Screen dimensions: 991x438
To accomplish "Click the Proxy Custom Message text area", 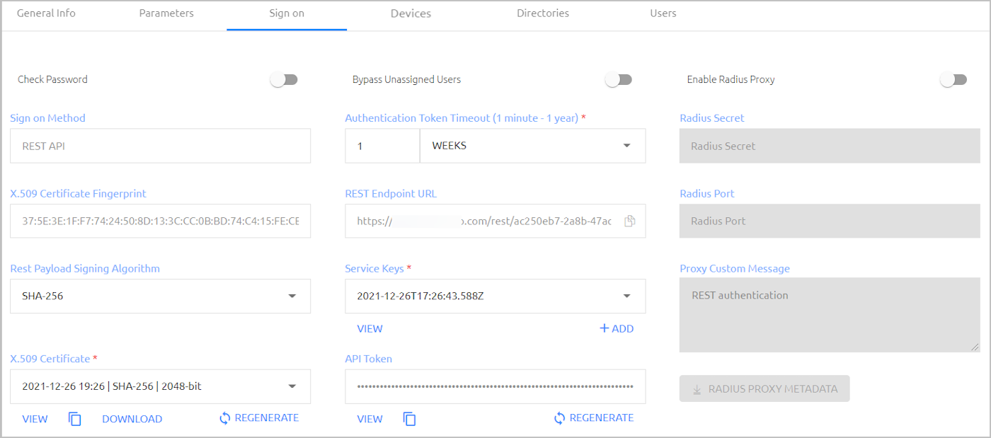I will [x=830, y=315].
